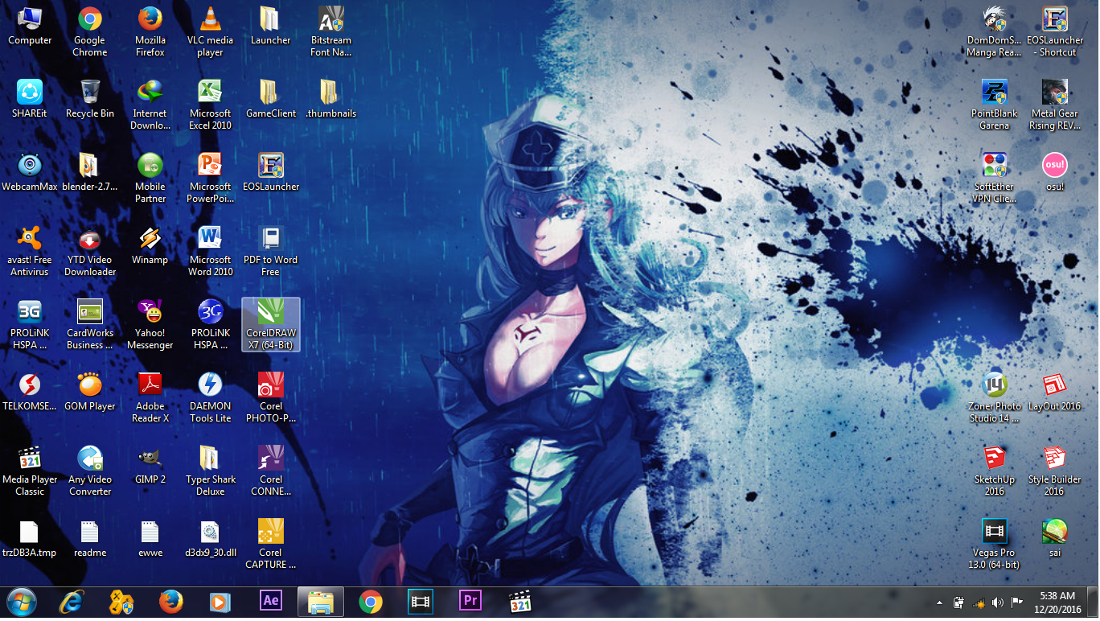Select the Mozilla Firefox desktop shortcut
Image resolution: width=1100 pixels, height=621 pixels.
coord(150,32)
